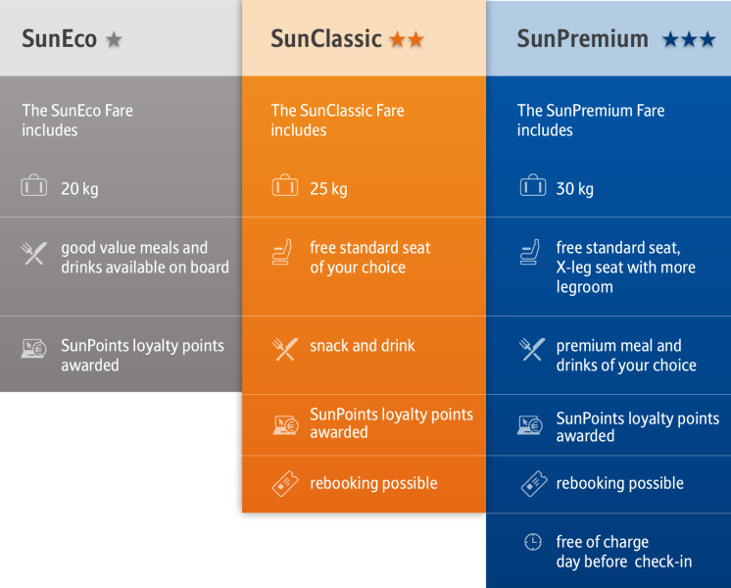Click SunClassic 'rebooking possible' text
This screenshot has height=588, width=731.
coord(373,483)
